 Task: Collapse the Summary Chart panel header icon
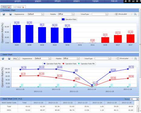(x=2, y=10)
